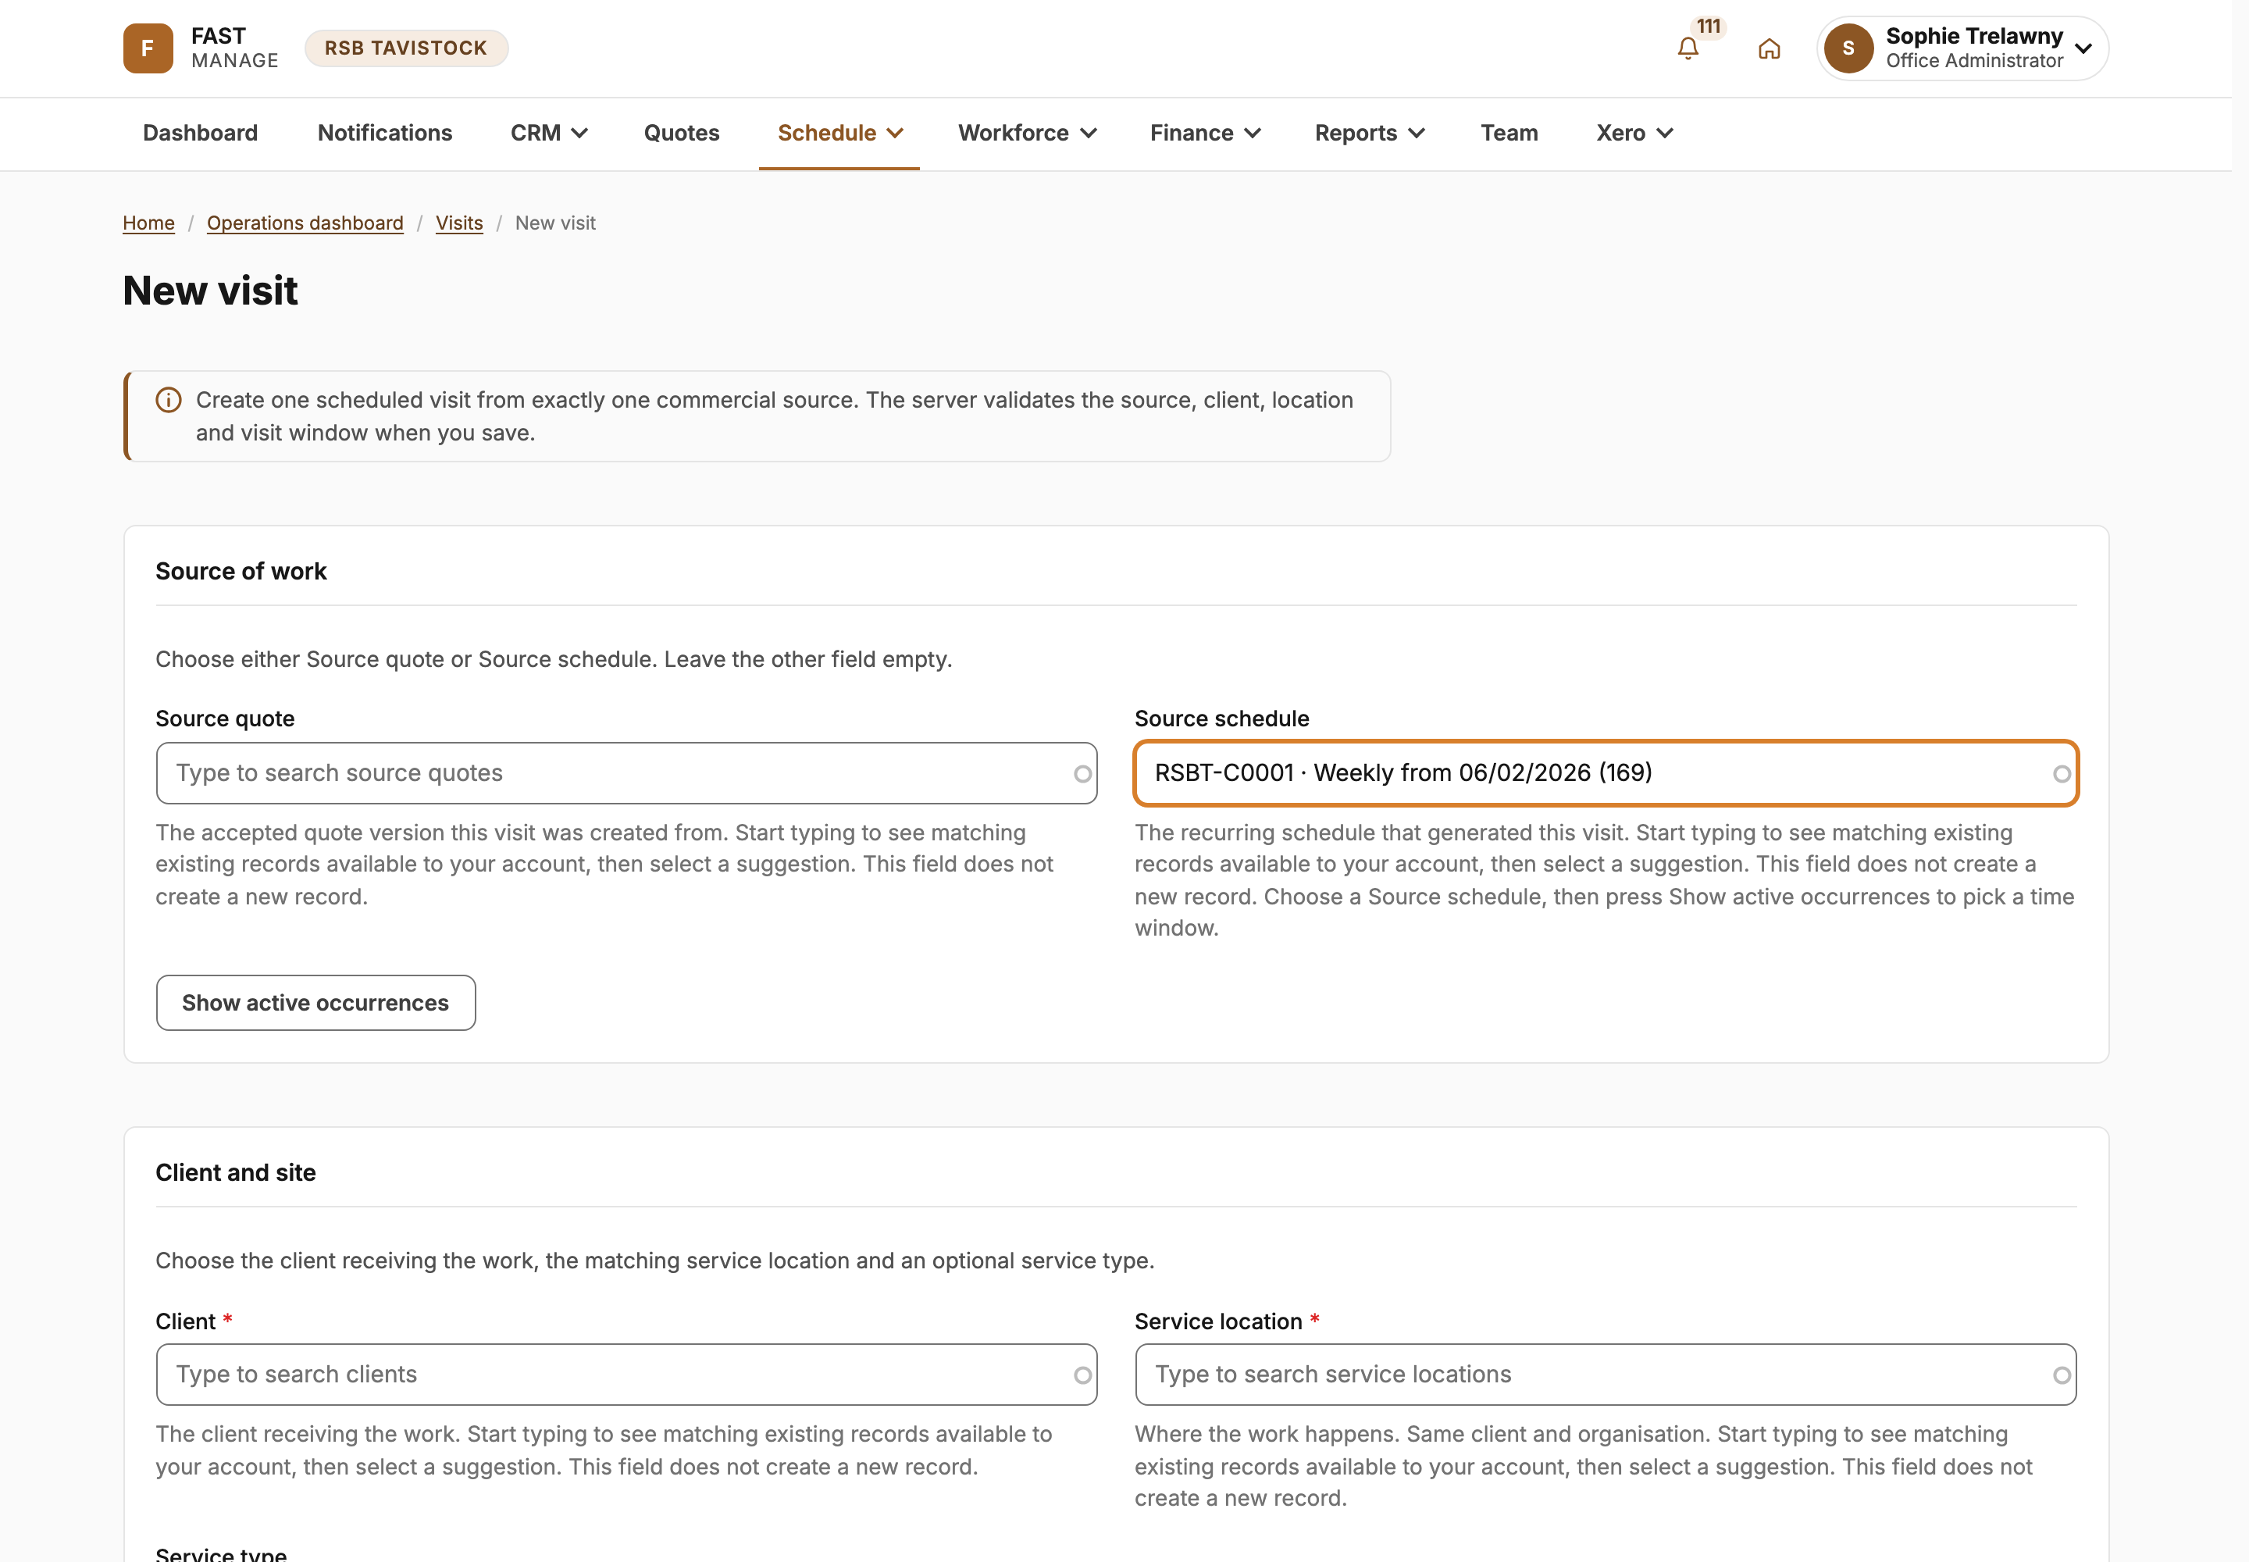The height and width of the screenshot is (1562, 2249).
Task: Expand the Workforce dropdown menu
Action: (x=1028, y=133)
